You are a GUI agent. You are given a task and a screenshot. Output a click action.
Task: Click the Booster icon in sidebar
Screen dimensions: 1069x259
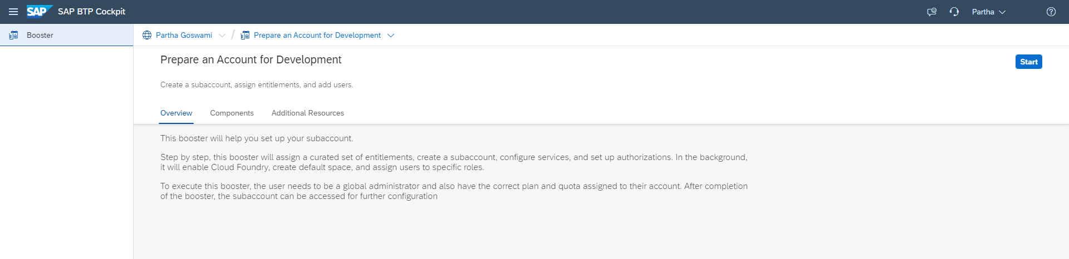(x=13, y=35)
